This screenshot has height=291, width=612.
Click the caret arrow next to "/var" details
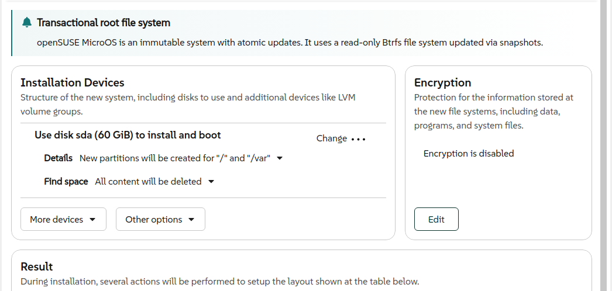280,158
